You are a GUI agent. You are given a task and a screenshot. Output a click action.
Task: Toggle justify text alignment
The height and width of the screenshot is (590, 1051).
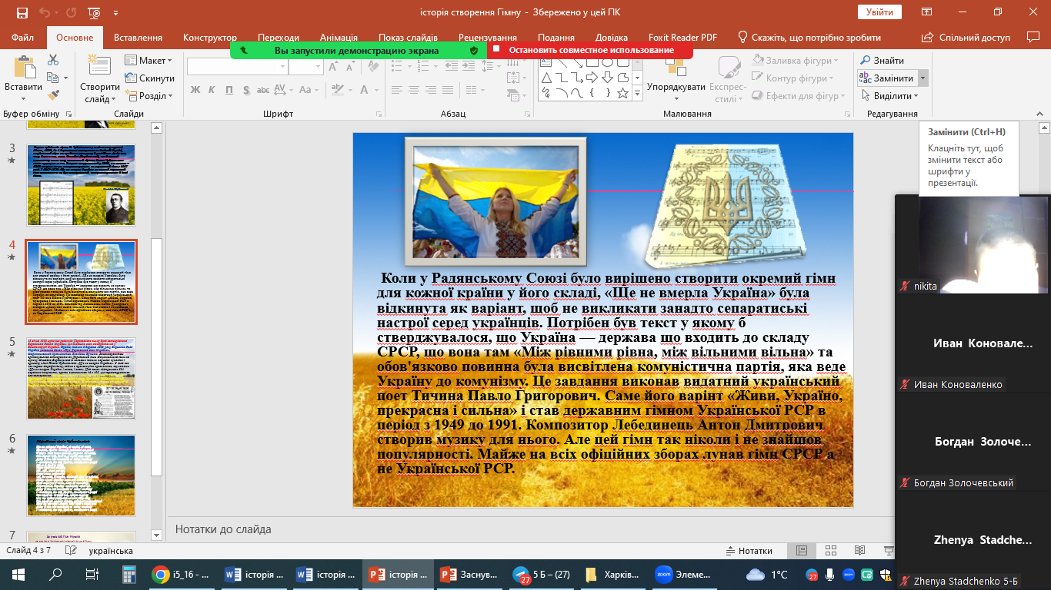coord(448,90)
